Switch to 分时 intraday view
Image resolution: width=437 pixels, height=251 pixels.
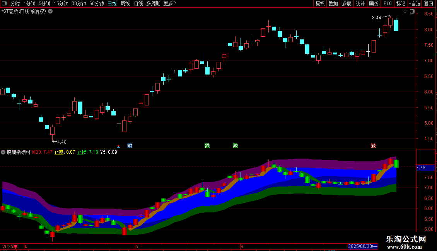(15, 3)
